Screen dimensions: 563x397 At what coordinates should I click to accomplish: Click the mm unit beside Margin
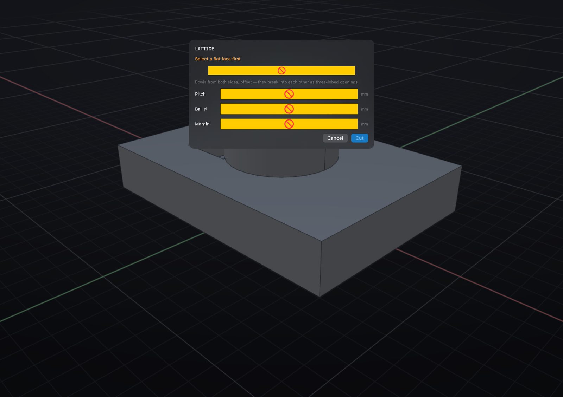coord(365,124)
